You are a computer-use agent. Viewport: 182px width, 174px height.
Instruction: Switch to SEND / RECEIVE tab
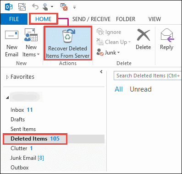point(91,19)
